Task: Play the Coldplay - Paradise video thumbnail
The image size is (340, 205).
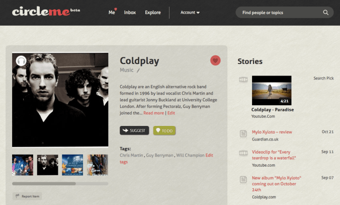Action: [x=272, y=90]
